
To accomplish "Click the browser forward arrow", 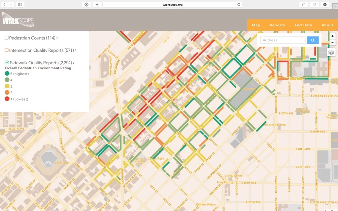I will tap(11, 4).
